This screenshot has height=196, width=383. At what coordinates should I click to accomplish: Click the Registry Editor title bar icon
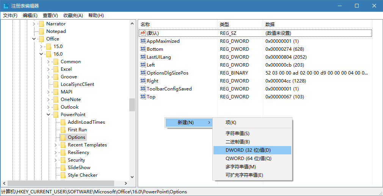click(6, 6)
